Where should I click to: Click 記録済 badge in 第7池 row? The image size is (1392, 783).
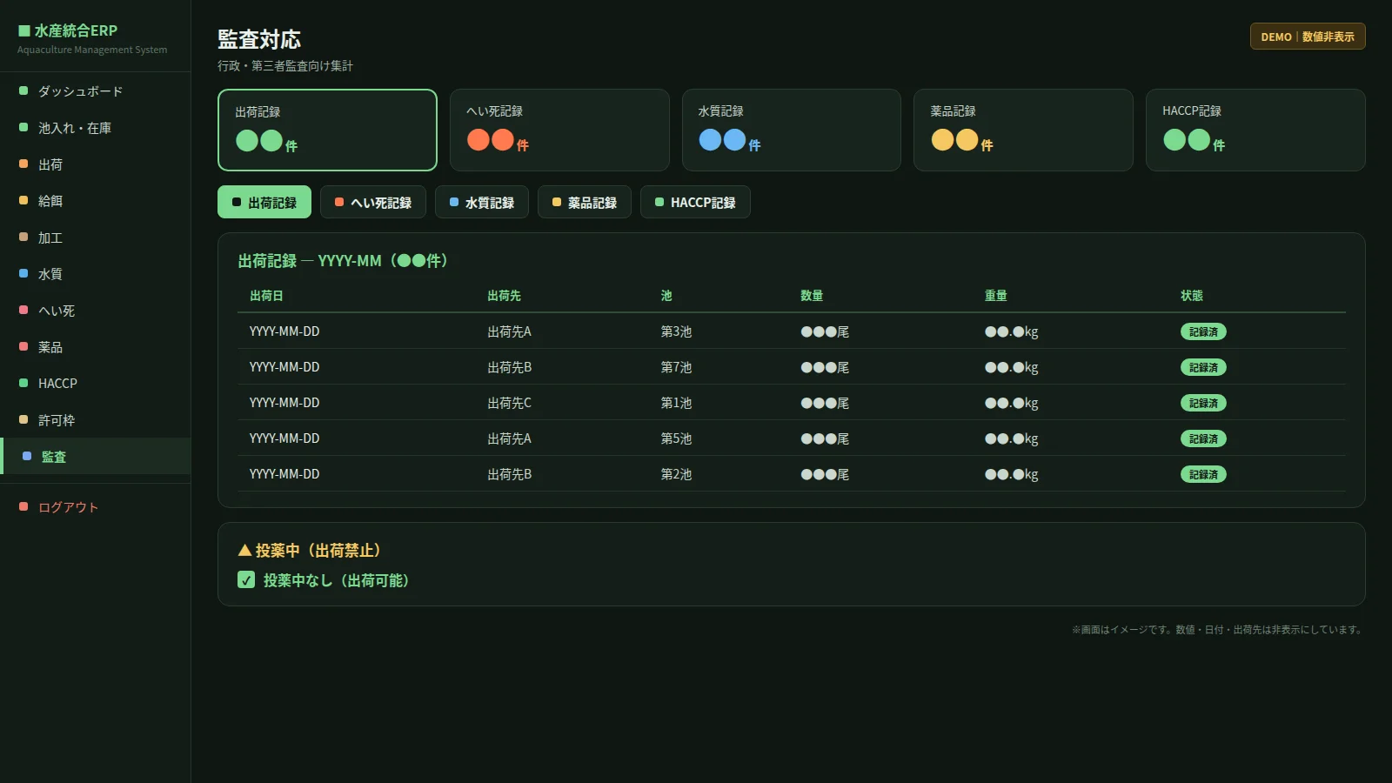(x=1203, y=367)
